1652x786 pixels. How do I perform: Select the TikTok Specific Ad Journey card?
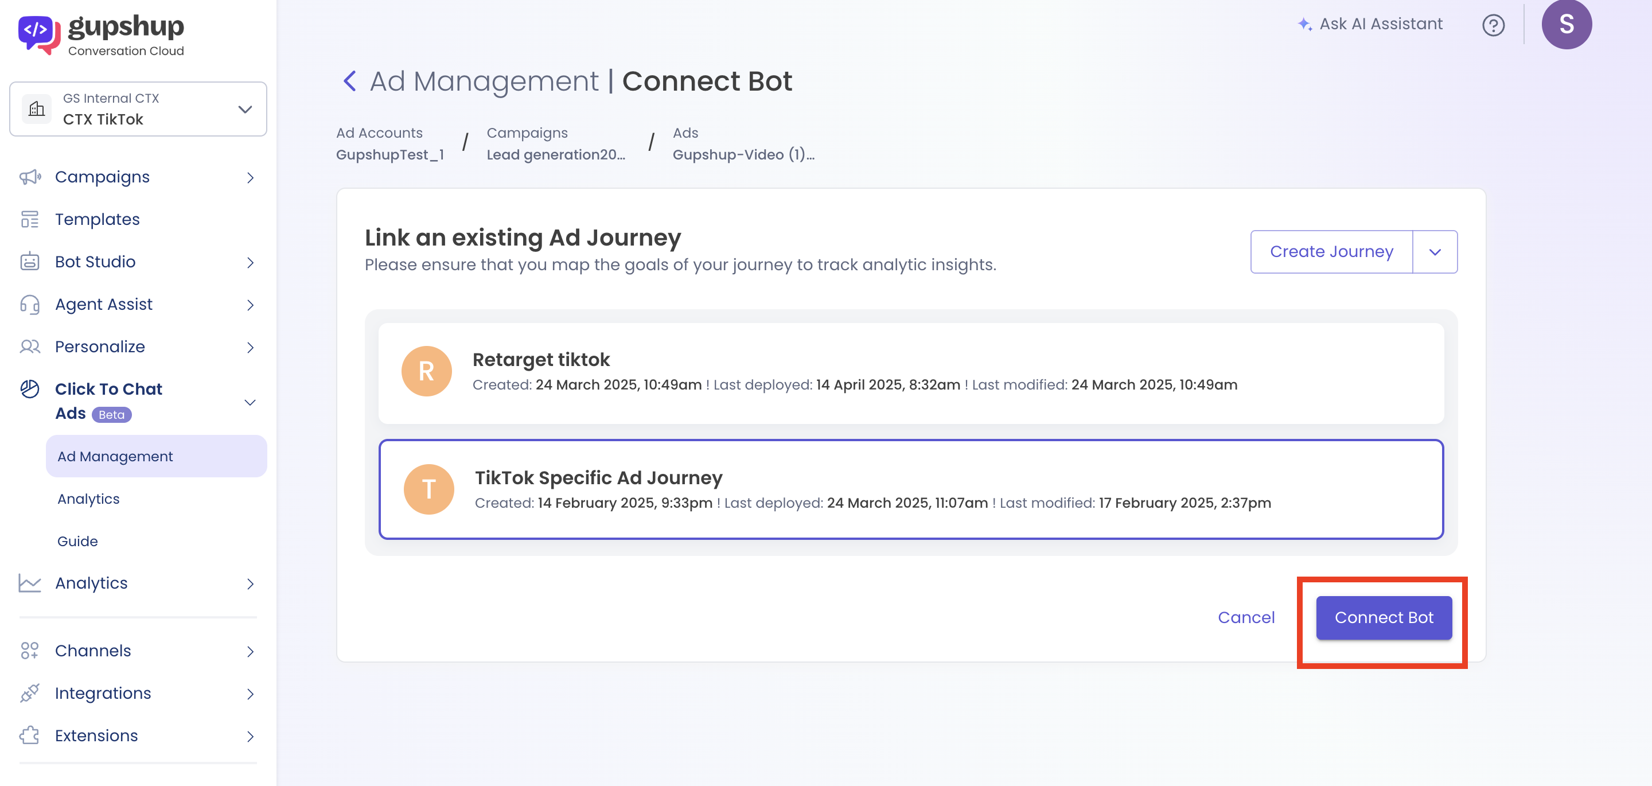(911, 489)
